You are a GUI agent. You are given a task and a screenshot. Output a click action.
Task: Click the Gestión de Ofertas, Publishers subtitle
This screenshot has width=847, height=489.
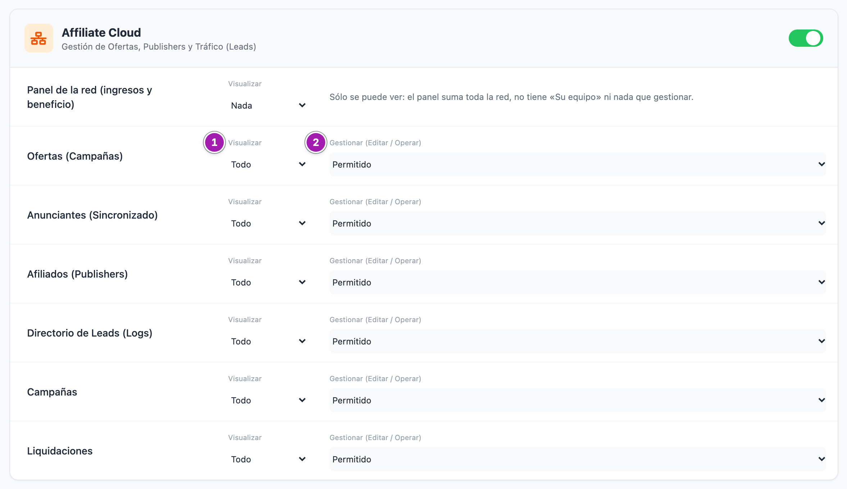tap(159, 47)
